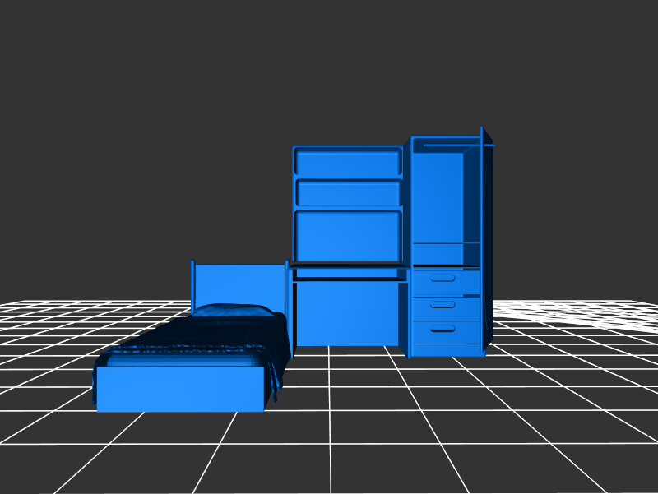658x494 pixels.
Task: Click the empty dark background above the furniture
Action: coord(329,66)
